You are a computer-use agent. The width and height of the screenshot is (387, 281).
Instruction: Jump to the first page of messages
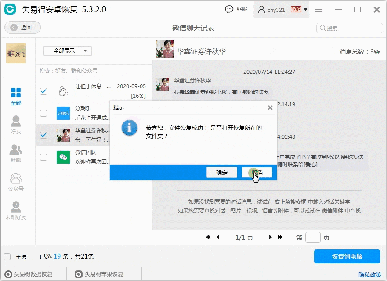point(209,238)
